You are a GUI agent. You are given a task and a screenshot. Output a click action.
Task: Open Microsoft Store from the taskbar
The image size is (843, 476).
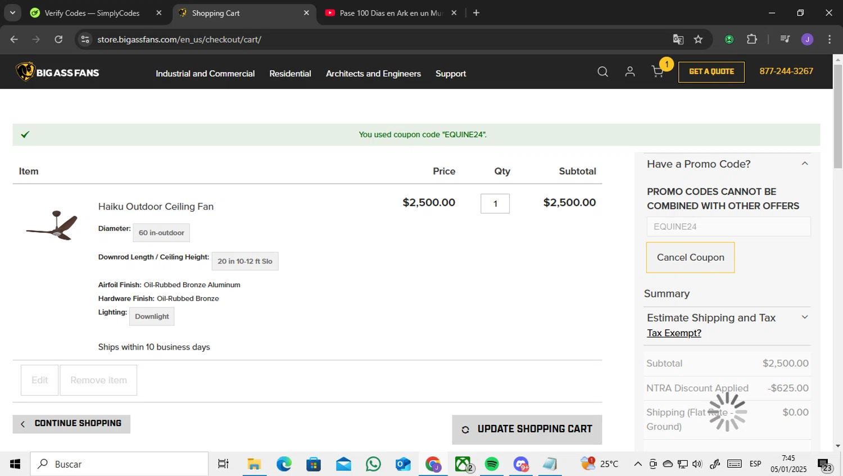tap(314, 464)
